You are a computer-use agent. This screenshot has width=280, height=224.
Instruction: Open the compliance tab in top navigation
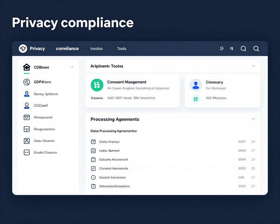pos(67,49)
